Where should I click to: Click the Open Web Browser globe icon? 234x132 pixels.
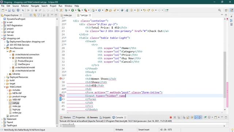pyautogui.click(x=122, y=10)
